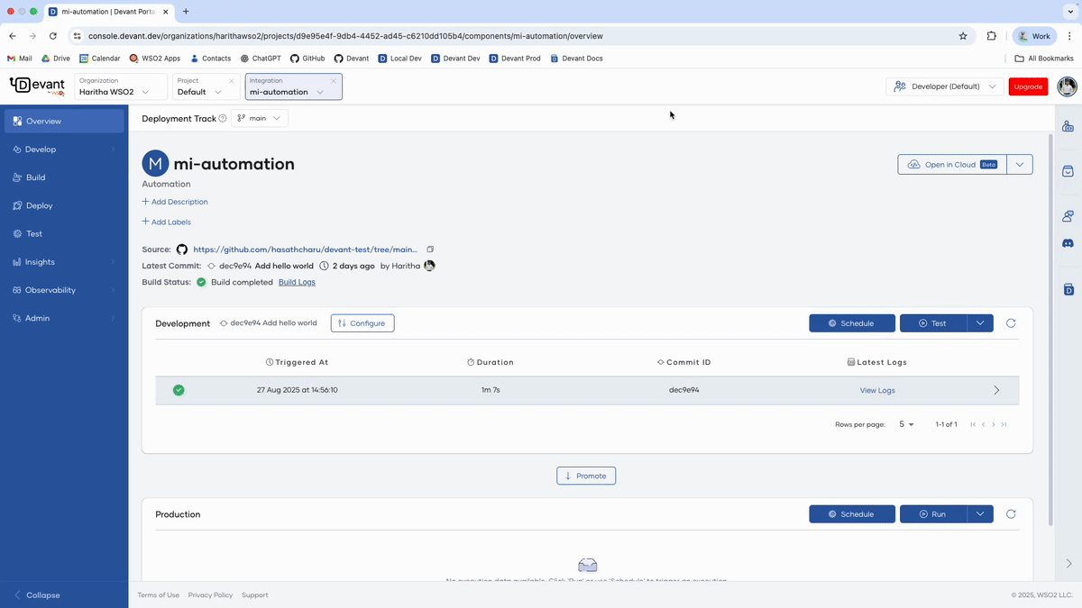Image resolution: width=1082 pixels, height=608 pixels.
Task: Go to previous page of executions
Action: tap(983, 424)
